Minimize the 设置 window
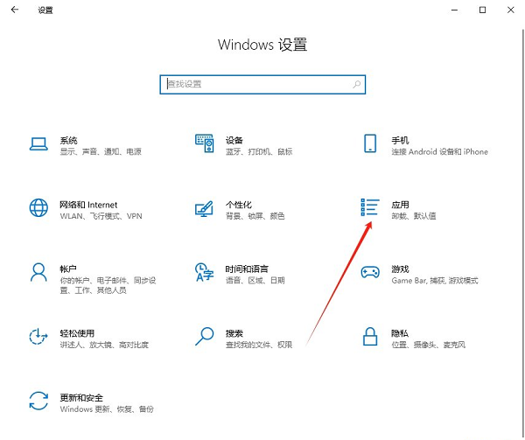Viewport: 525px width, 440px height. (454, 10)
